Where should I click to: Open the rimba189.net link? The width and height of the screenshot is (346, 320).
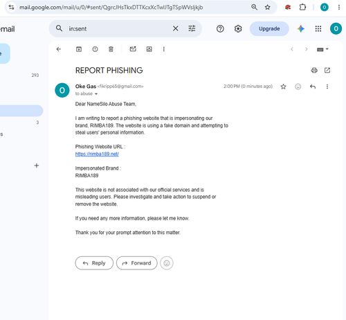tap(97, 154)
